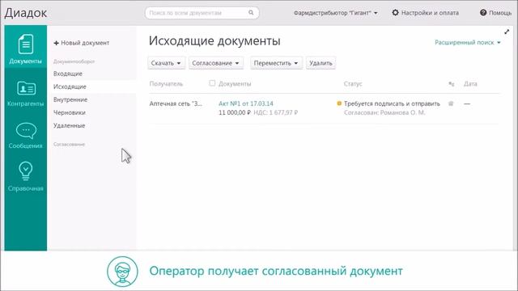This screenshot has height=291, width=518.
Task: Click the expand fullscreen arrows icon
Action: point(507,32)
